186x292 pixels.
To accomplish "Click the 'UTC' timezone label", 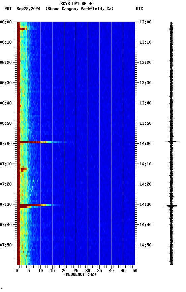I will 139,9.
